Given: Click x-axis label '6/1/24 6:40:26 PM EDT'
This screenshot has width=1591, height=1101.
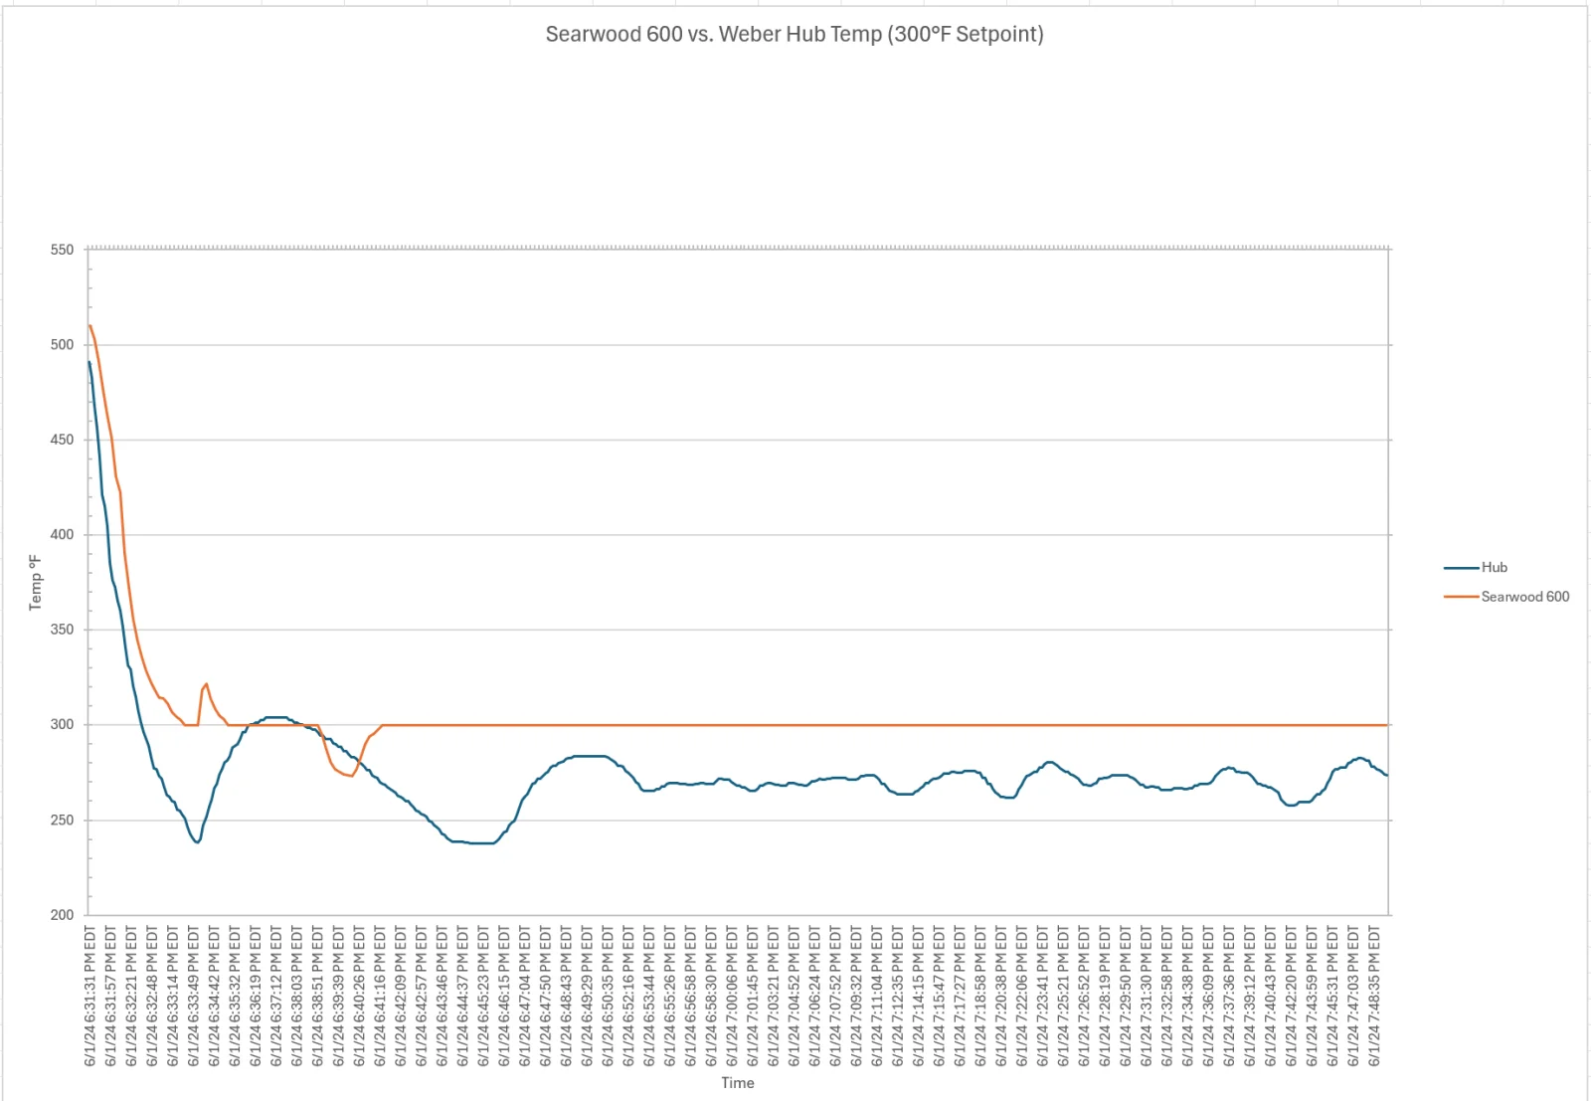Looking at the screenshot, I should click(x=359, y=997).
